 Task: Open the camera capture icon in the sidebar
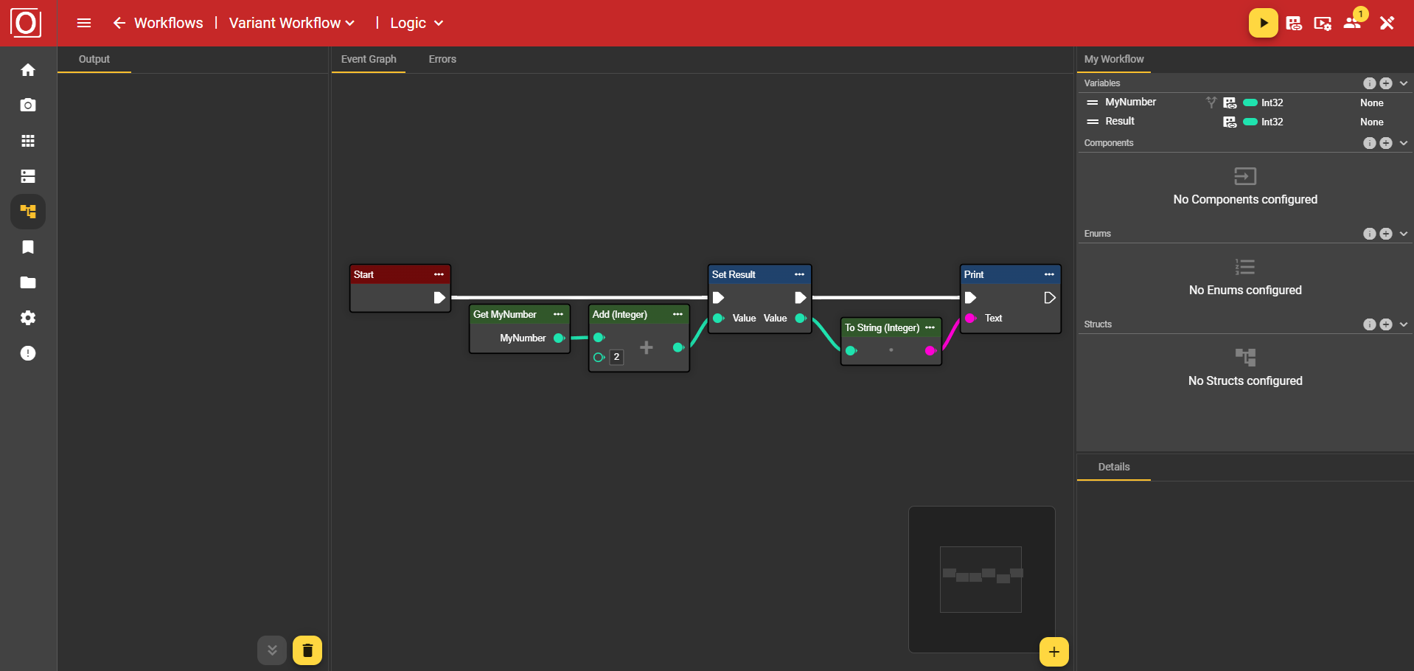coord(28,105)
